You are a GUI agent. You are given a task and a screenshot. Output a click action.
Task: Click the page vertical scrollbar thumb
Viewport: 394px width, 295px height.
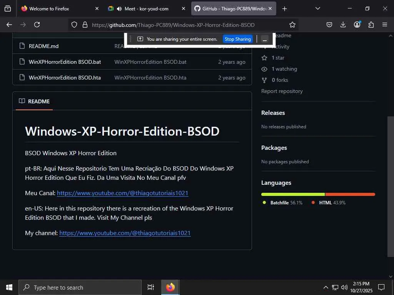[391, 186]
